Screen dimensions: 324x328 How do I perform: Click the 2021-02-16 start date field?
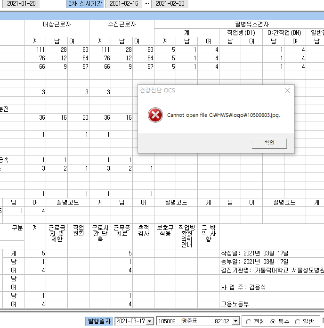124,4
